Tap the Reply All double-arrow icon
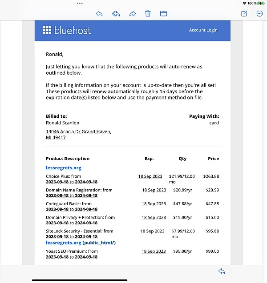The height and width of the screenshot is (283, 267). click(116, 14)
